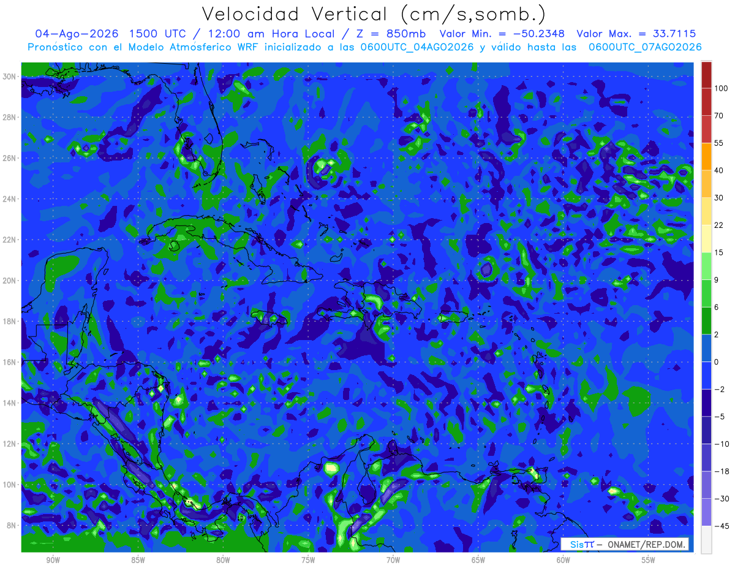Select the 'Valor Min. = -50.2348' text
Viewport: 735px width, 568px height.
[502, 34]
